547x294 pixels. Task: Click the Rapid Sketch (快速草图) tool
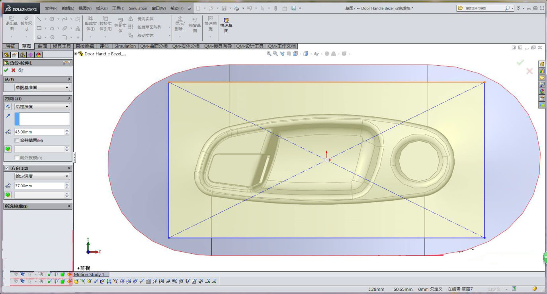[x=226, y=25]
